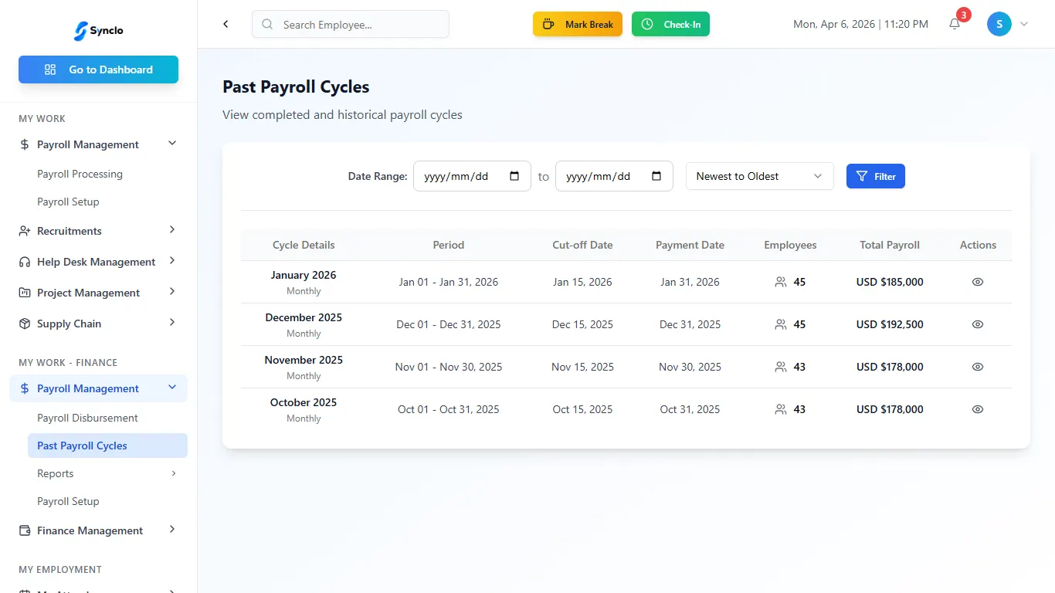Open the Newest to Oldest sort dropdown

759,176
